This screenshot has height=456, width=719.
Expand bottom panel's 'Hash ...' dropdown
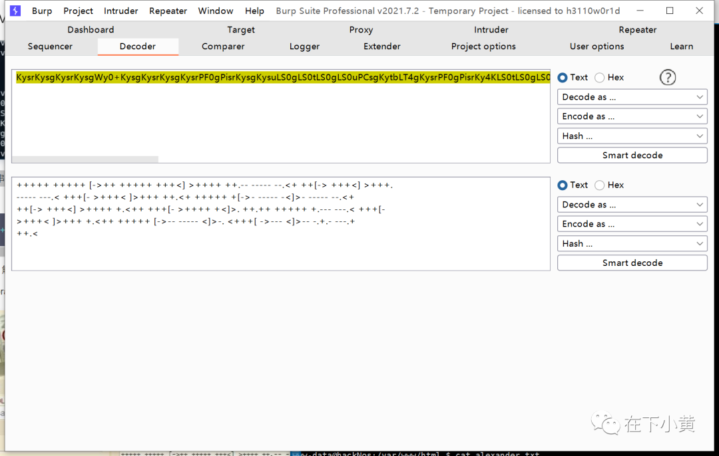click(x=632, y=243)
